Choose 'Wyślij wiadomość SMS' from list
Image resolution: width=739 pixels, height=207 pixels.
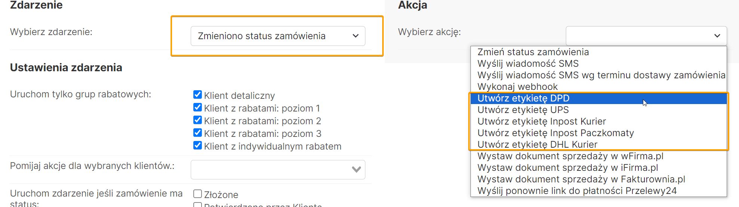528,64
